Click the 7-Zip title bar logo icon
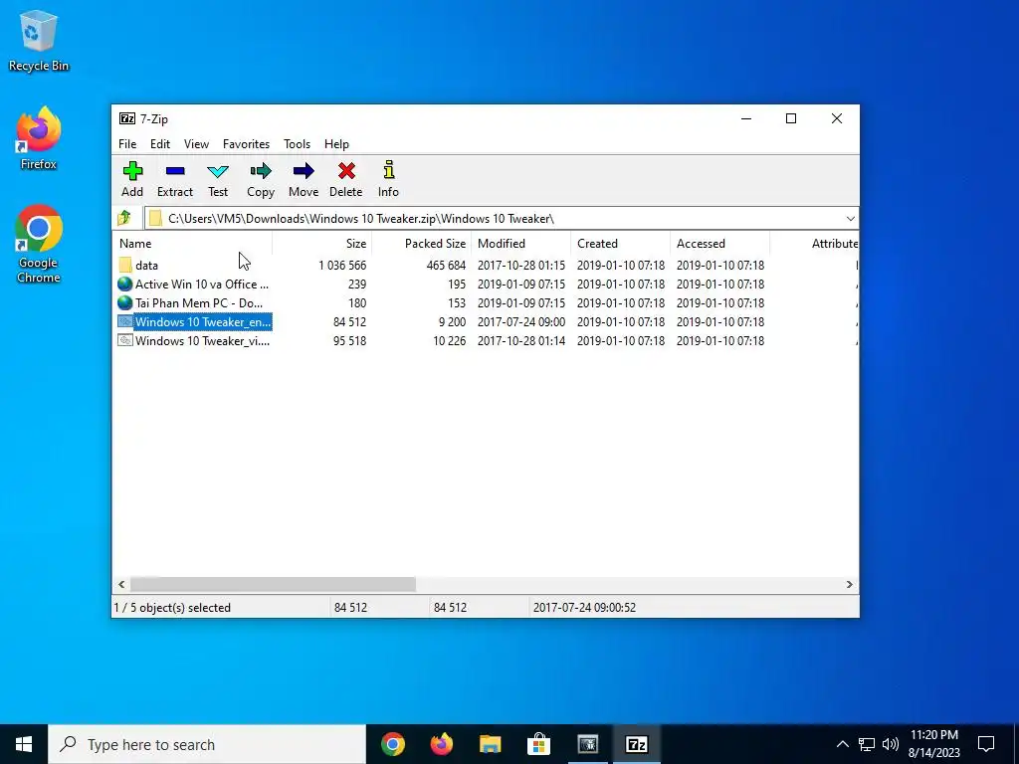1019x764 pixels. [127, 118]
